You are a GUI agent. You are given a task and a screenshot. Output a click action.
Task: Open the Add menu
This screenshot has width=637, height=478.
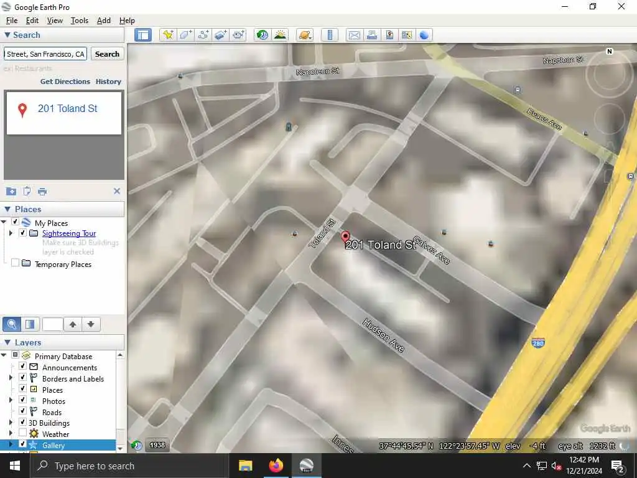104,21
